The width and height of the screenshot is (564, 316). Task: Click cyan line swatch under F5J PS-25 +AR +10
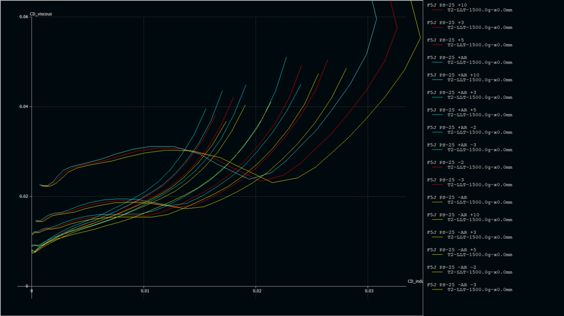[x=437, y=79]
